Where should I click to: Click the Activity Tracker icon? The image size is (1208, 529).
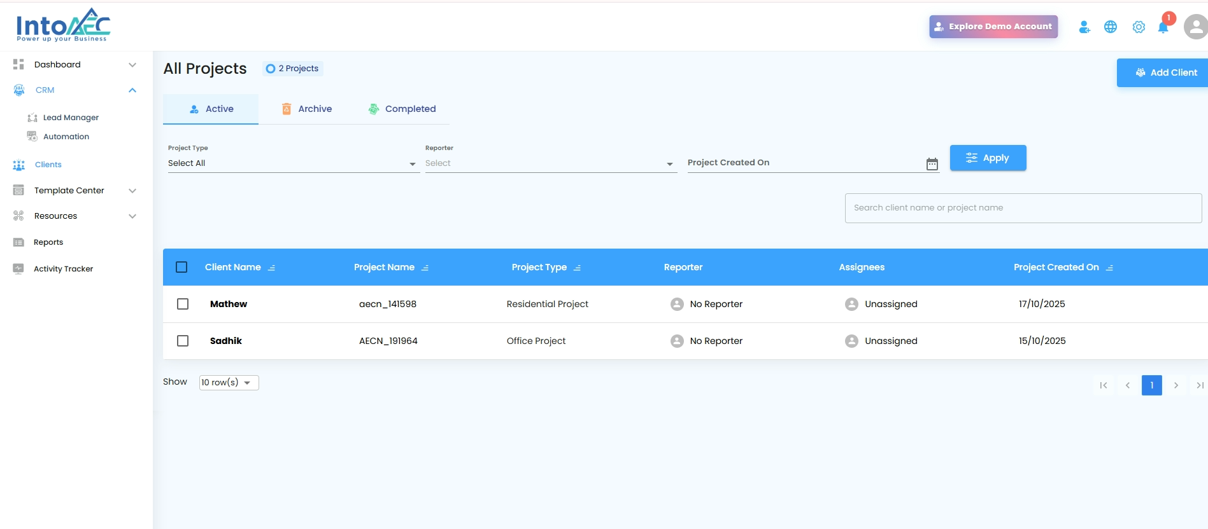coord(18,268)
